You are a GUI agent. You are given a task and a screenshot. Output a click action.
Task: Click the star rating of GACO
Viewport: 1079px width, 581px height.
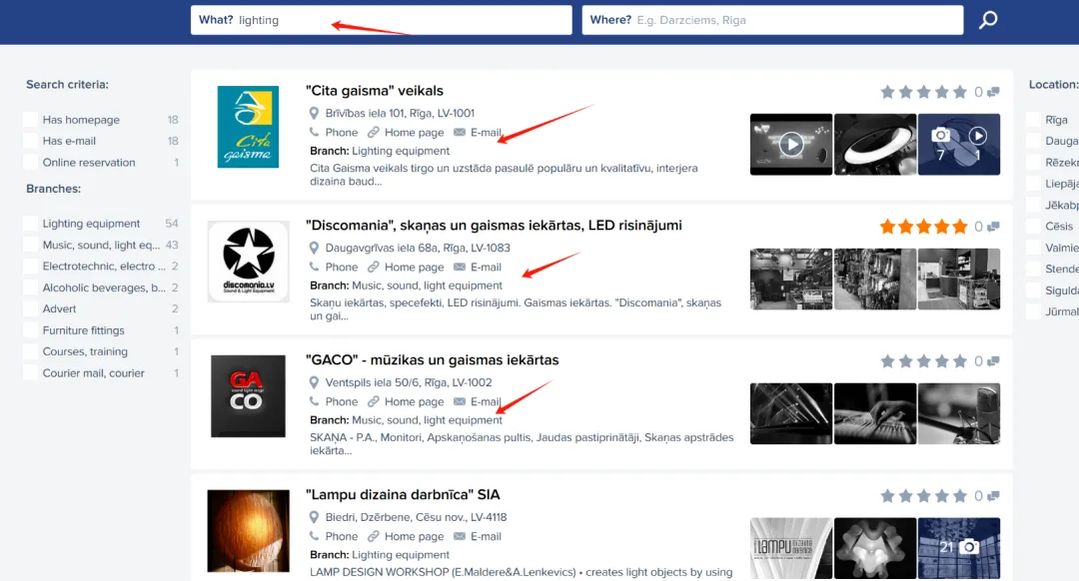coord(923,361)
